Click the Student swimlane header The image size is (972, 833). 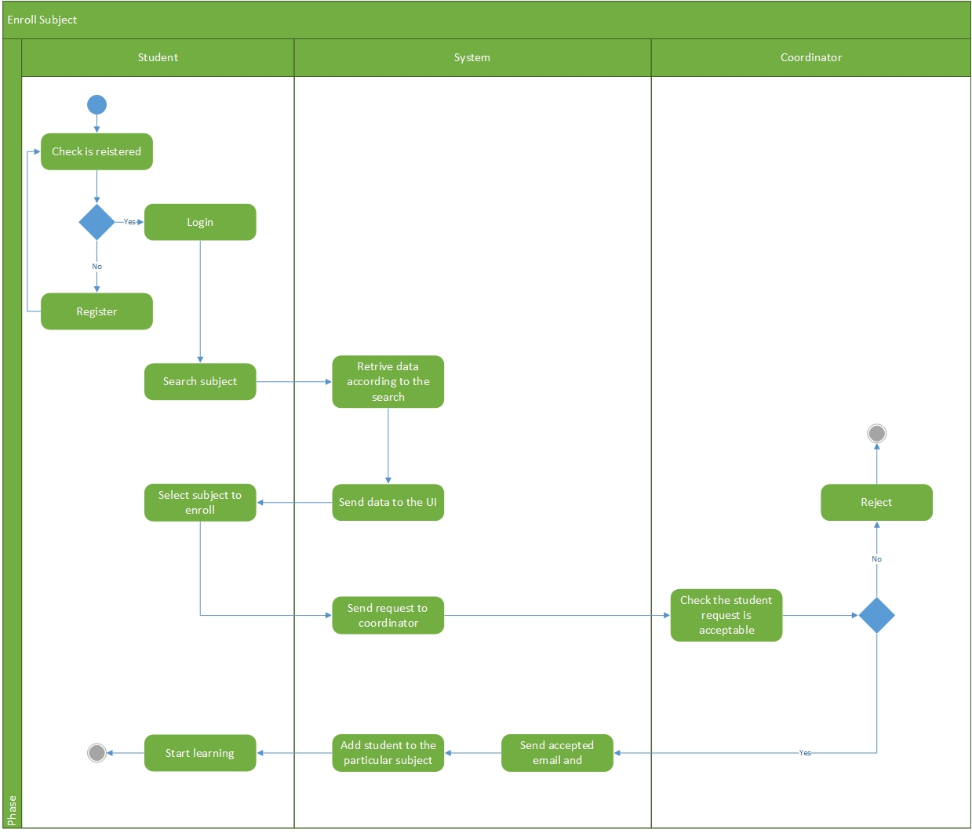tap(158, 57)
